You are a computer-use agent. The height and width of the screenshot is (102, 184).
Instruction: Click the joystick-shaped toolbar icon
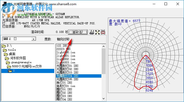click(92, 32)
